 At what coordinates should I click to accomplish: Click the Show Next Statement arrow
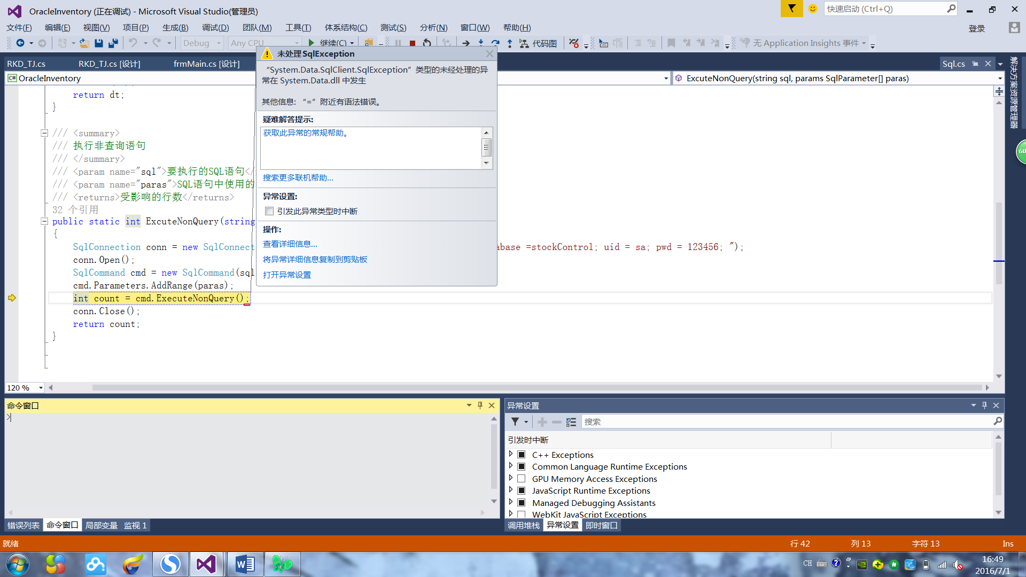[x=466, y=43]
